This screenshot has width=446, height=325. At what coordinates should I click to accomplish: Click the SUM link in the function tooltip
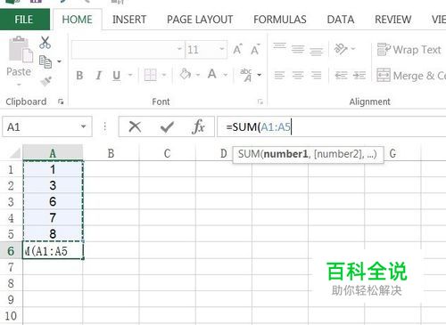tap(249, 154)
